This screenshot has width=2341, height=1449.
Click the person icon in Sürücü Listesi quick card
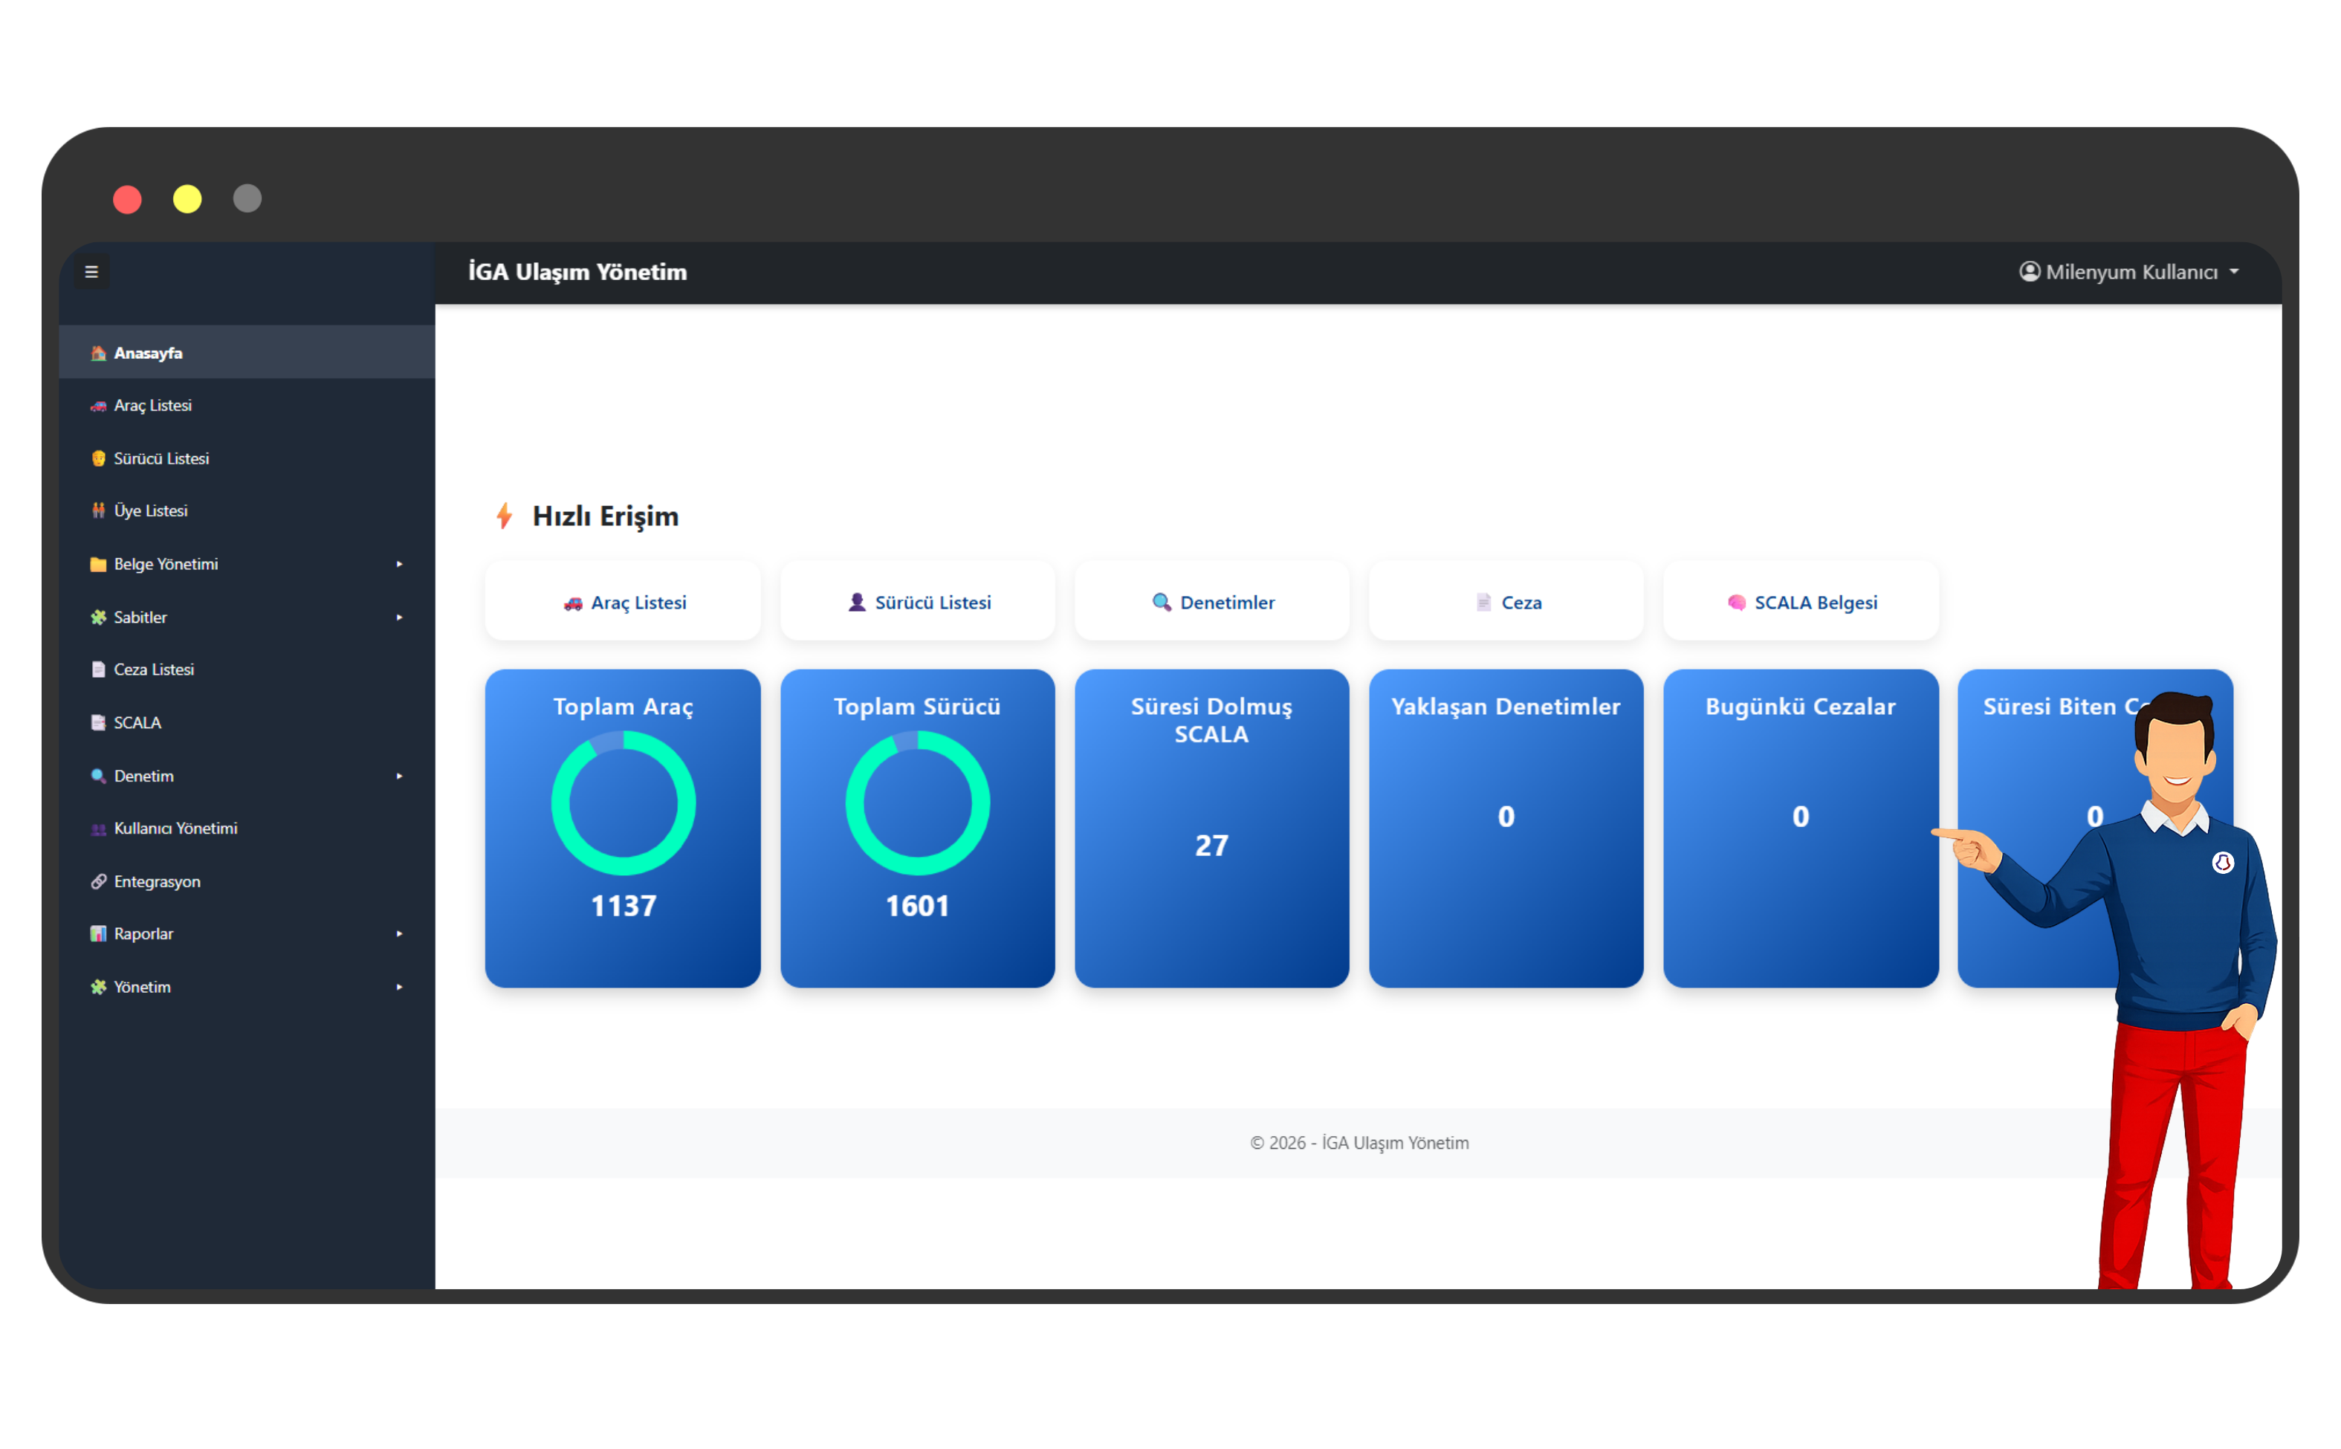[x=857, y=602]
